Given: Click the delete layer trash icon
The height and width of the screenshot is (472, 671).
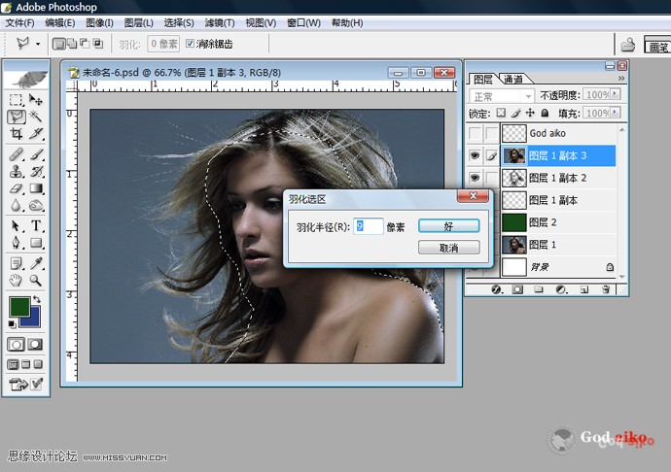Looking at the screenshot, I should pyautogui.click(x=606, y=288).
